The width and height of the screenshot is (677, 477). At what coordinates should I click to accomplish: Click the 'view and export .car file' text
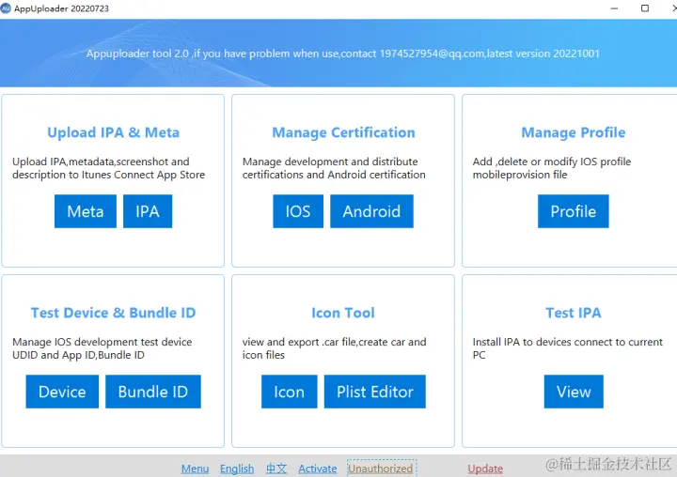(x=334, y=348)
